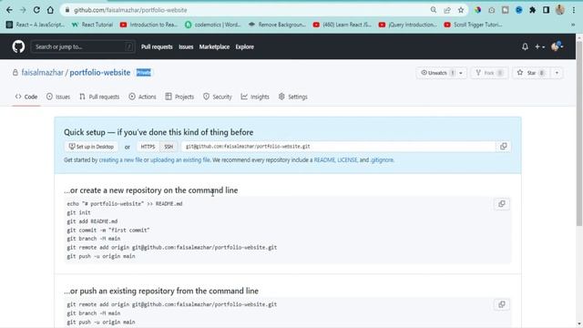This screenshot has width=583, height=328.
Task: Open the Remove Background bookmark
Action: 277,25
